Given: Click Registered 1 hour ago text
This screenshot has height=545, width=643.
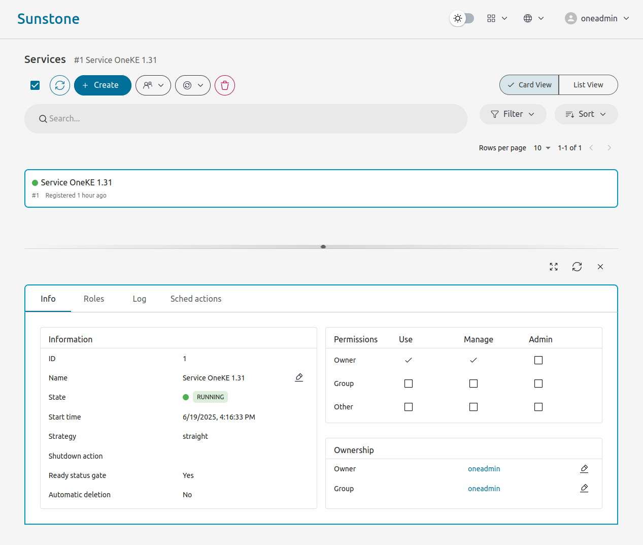Looking at the screenshot, I should pyautogui.click(x=76, y=196).
